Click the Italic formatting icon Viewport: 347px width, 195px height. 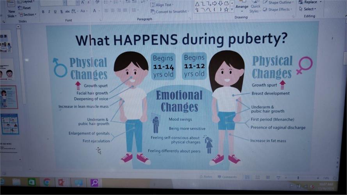pyautogui.click(x=49, y=12)
